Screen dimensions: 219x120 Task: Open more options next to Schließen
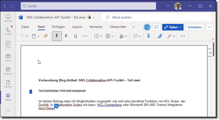tap(210, 27)
